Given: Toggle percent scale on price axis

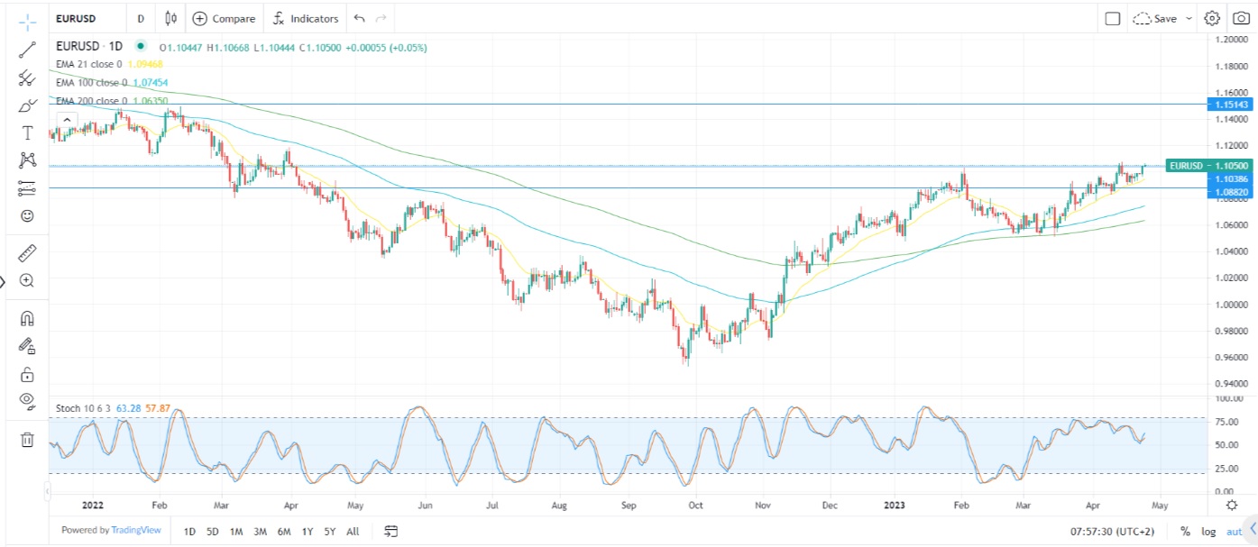Looking at the screenshot, I should [1185, 532].
